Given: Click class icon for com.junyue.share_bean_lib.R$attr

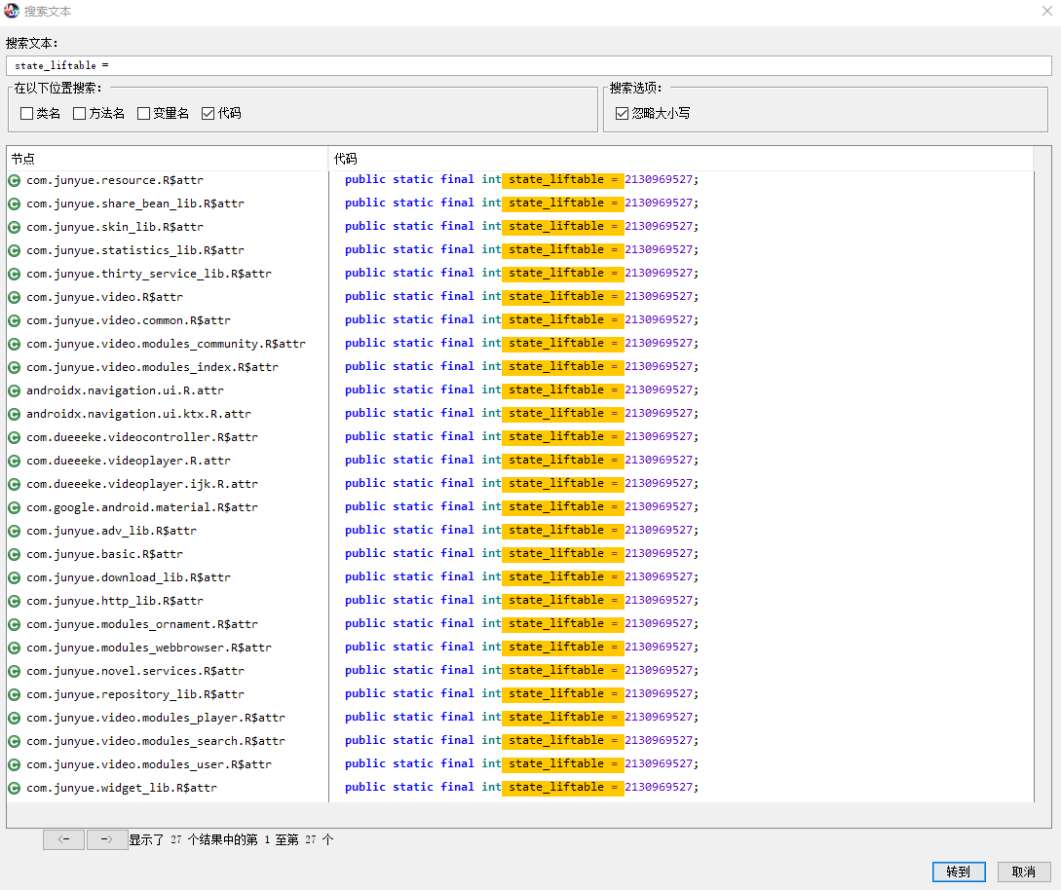Looking at the screenshot, I should click(15, 204).
